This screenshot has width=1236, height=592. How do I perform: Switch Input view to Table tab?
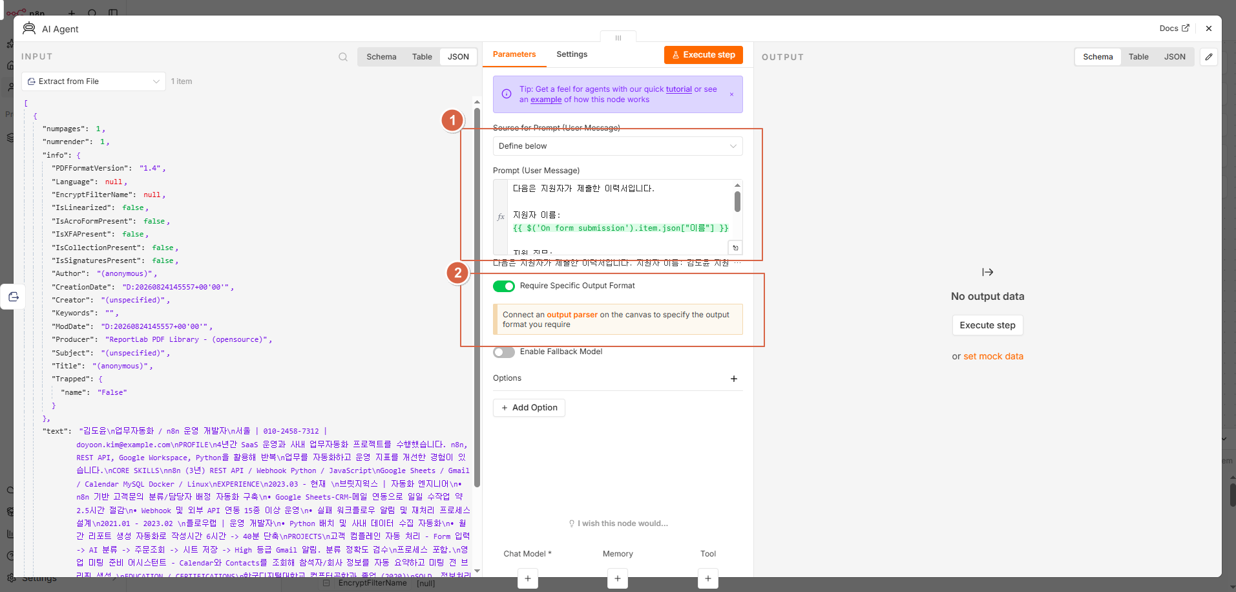pos(422,57)
